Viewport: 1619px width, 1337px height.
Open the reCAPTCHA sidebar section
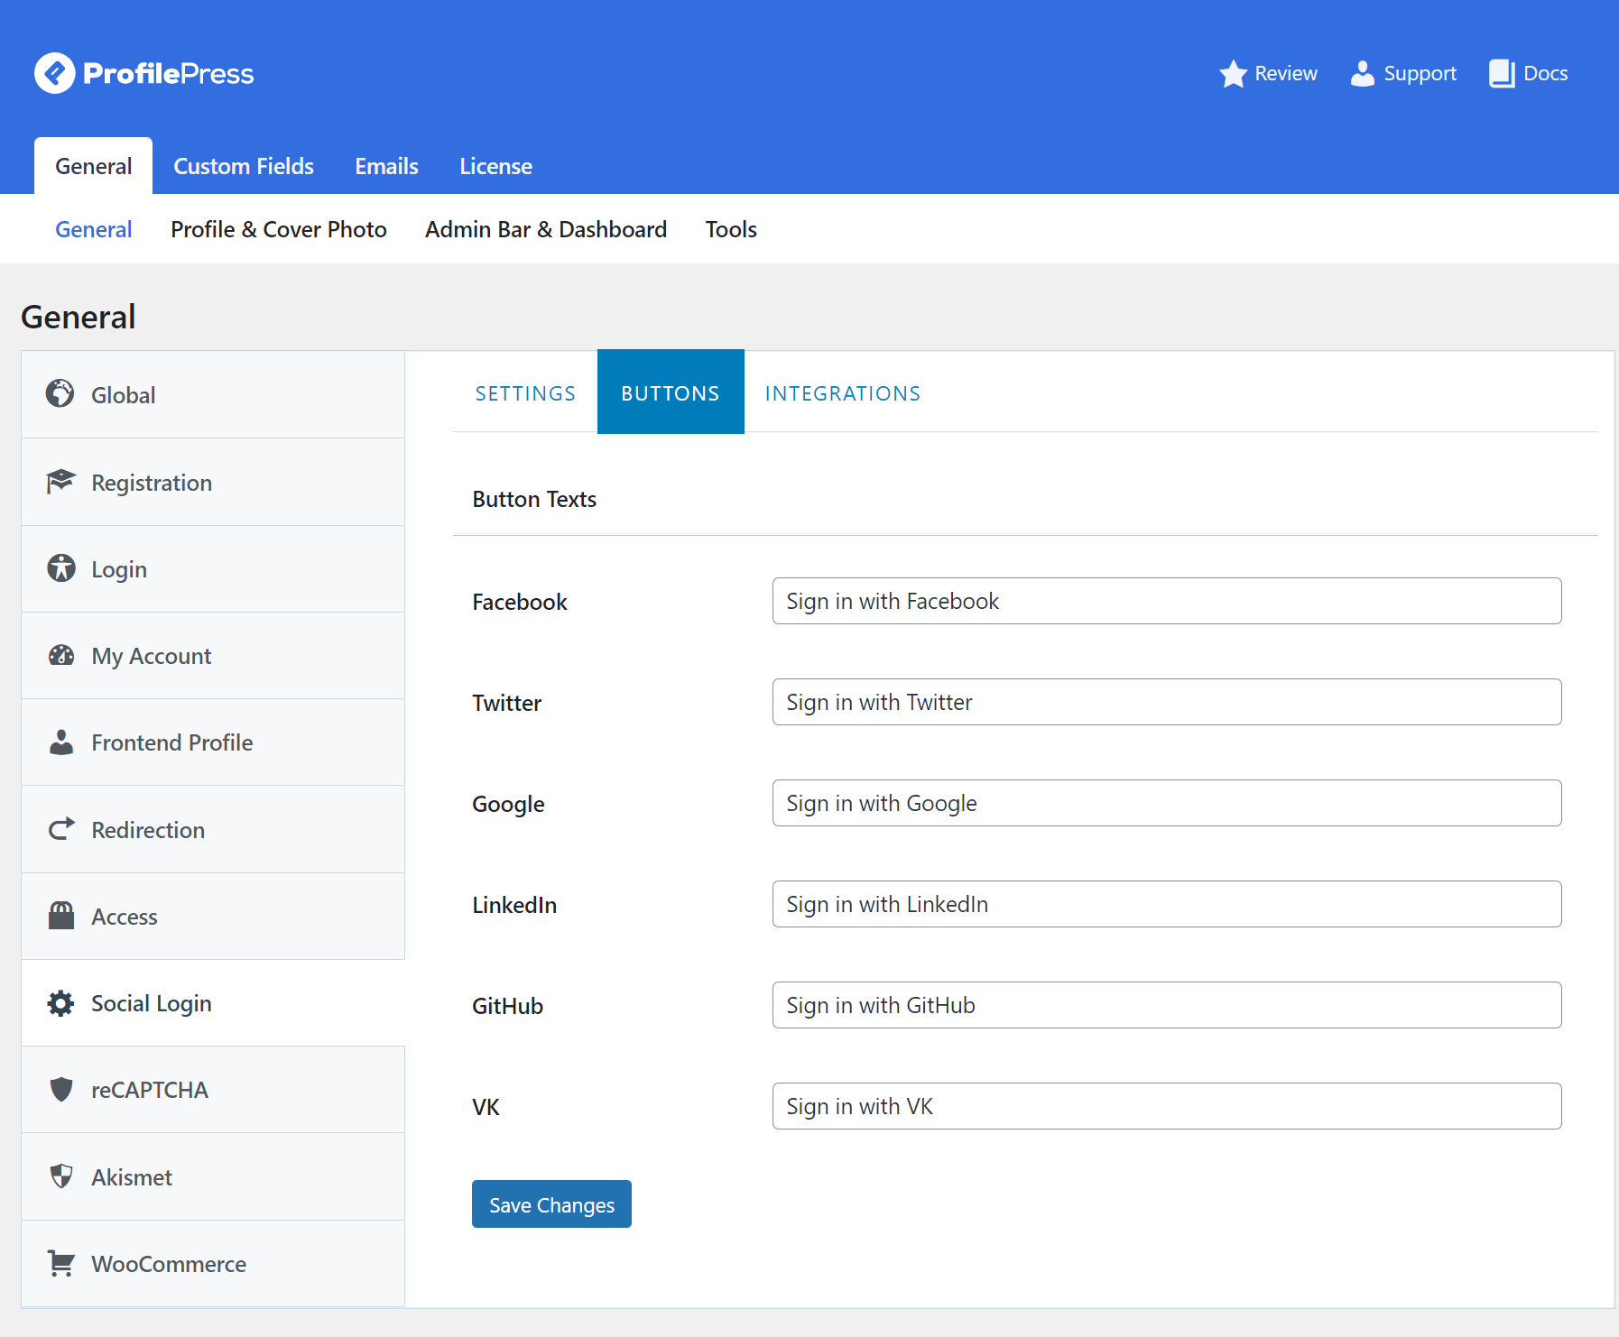click(x=213, y=1090)
